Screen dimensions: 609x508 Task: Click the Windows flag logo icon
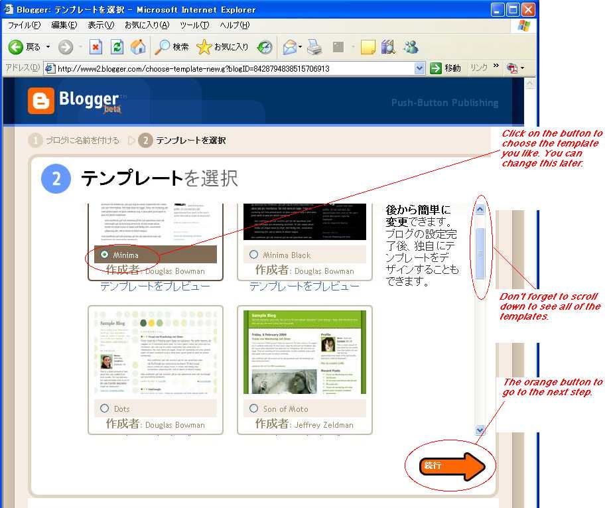(x=524, y=26)
